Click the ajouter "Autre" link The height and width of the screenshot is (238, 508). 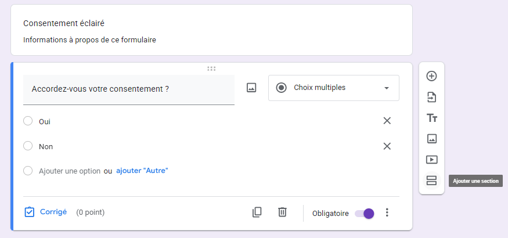(142, 171)
